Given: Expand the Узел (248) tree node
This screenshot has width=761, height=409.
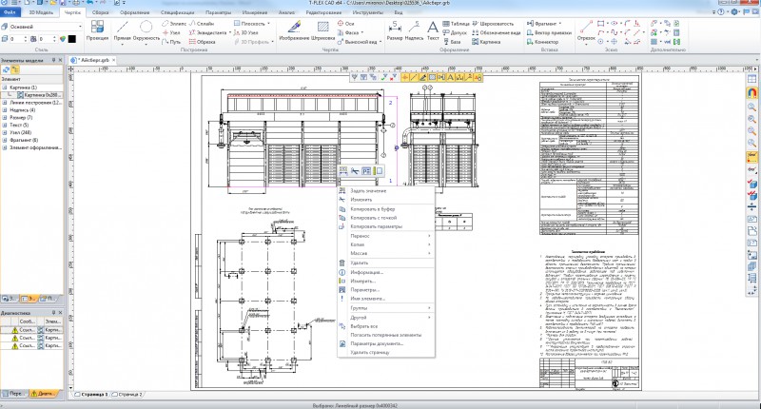Looking at the screenshot, I should pos(4,132).
